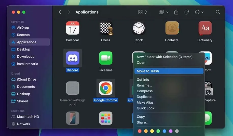Click the Share toolbar icon
The image size is (233, 136).
point(176,12)
